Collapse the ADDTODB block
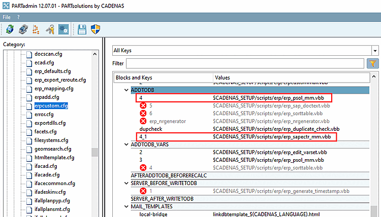 coord(126,90)
